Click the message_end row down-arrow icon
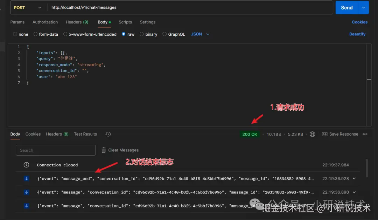Viewport: 378px width, 220px height. coord(27,179)
